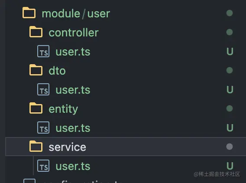Screen dimensions: 246x183
Task: Click the service folder's gray status dot
Action: pos(230,147)
